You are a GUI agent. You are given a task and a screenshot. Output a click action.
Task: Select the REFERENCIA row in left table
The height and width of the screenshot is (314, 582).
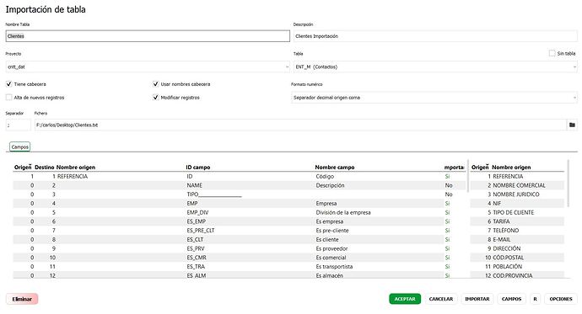[x=240, y=177]
